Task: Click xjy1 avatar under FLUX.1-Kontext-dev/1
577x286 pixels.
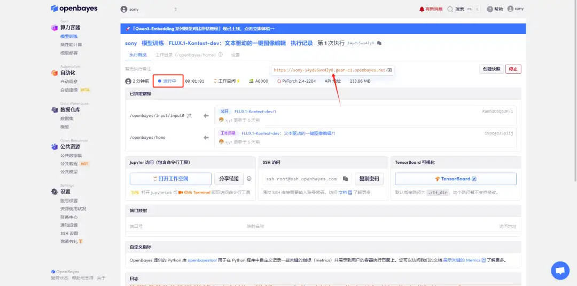Action: tap(221, 120)
